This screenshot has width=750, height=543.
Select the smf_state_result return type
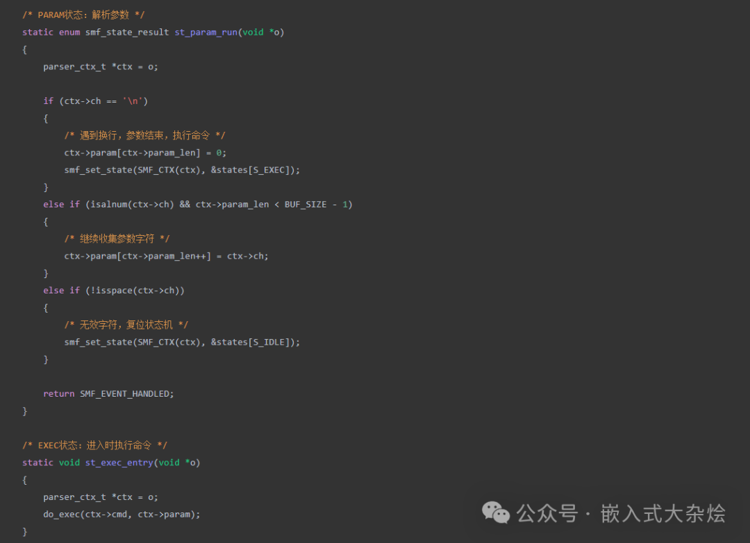click(x=127, y=32)
